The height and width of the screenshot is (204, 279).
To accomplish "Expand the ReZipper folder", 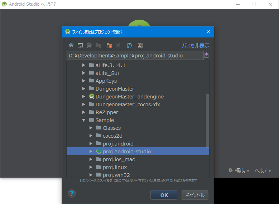I will 84,112.
